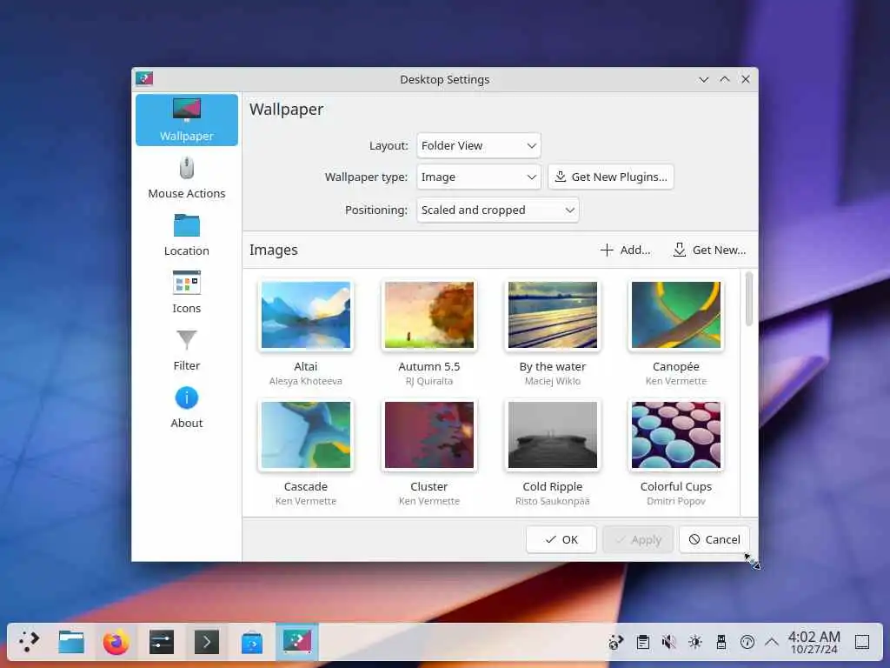This screenshot has height=668, width=890.
Task: Launch Firefox from the taskbar
Action: pos(116,642)
